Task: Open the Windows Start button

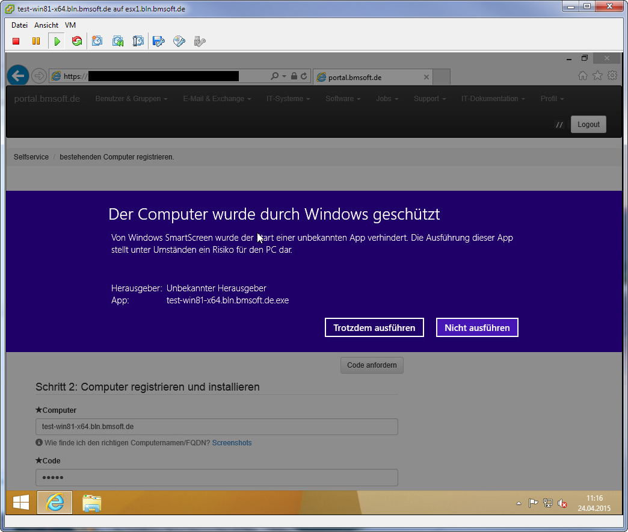Action: coord(21,503)
